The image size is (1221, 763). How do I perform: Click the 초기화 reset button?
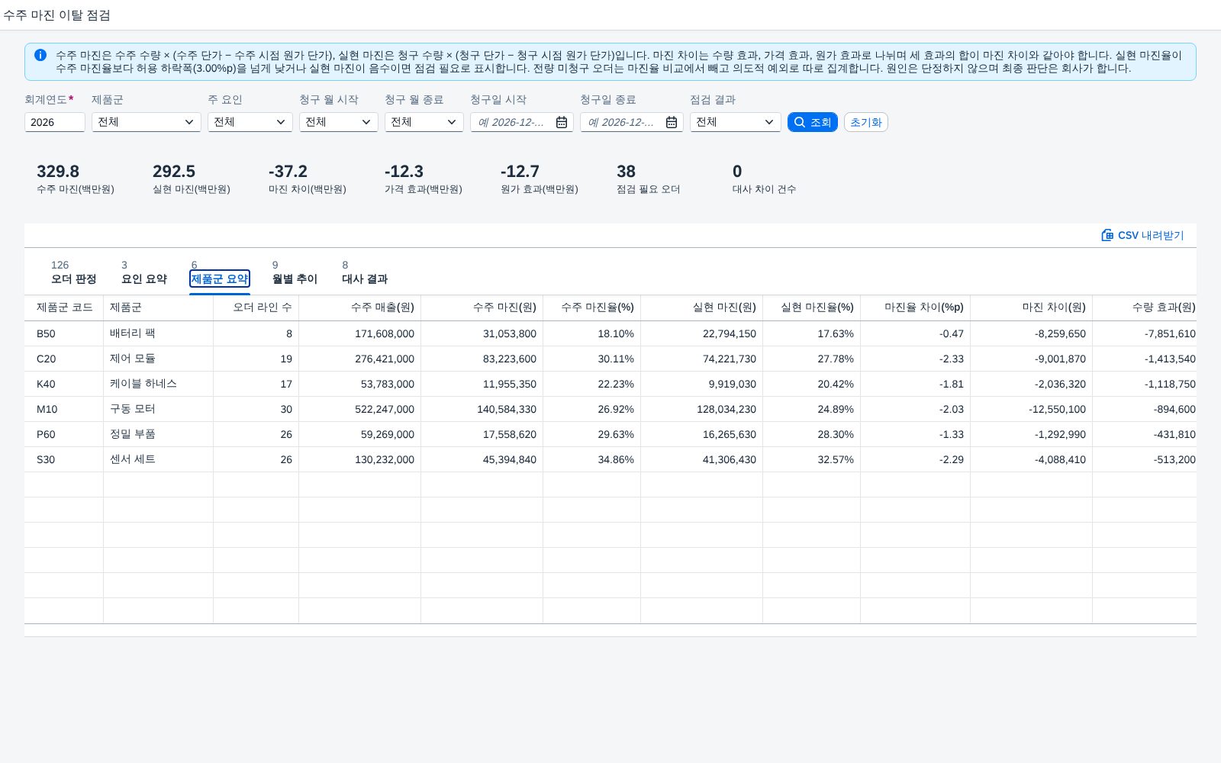point(866,122)
